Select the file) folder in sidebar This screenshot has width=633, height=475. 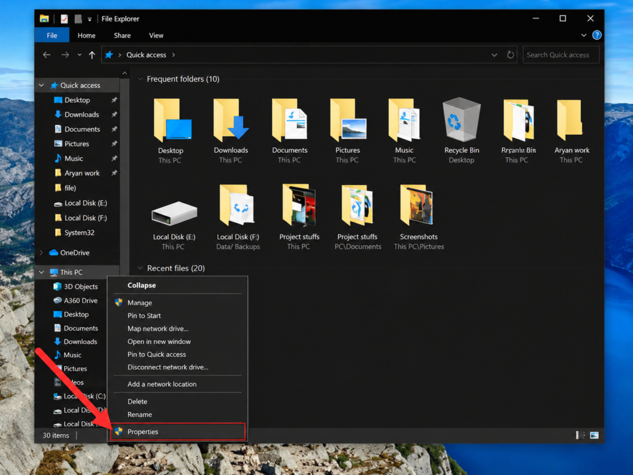pos(65,188)
